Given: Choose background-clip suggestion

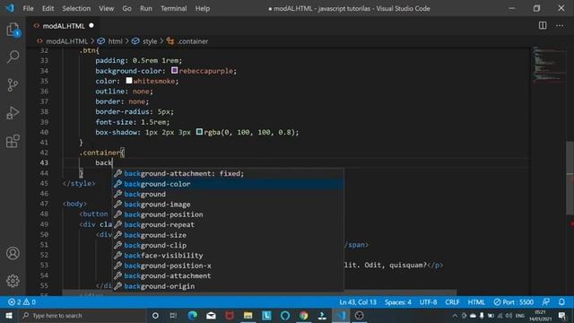Looking at the screenshot, I should [228, 245].
